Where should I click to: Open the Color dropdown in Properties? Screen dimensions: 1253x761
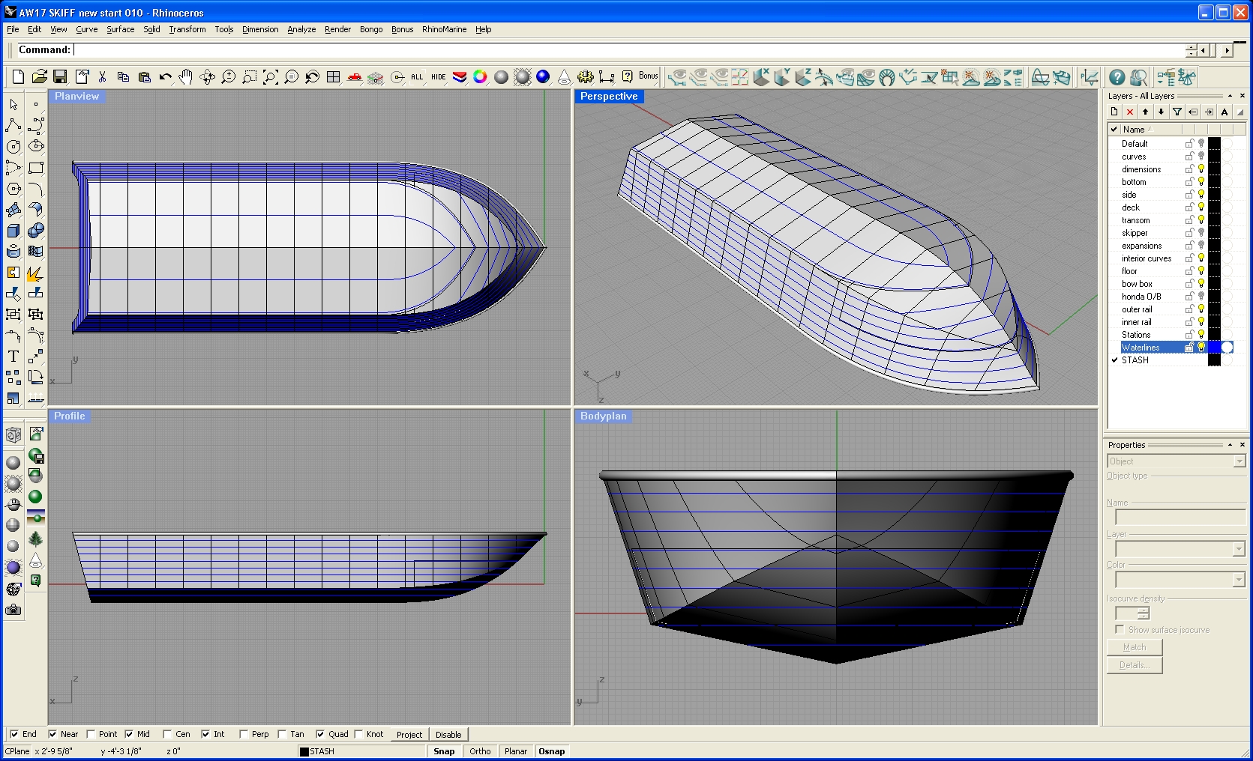[1240, 580]
